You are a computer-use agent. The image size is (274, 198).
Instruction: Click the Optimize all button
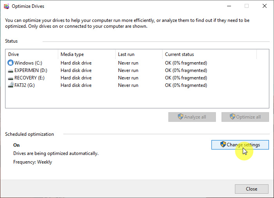click(245, 117)
